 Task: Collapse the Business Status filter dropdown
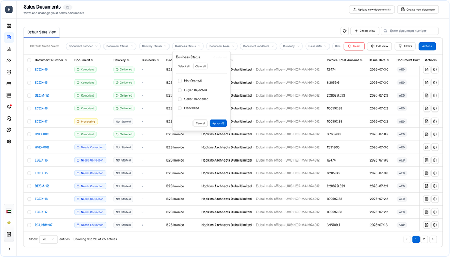(x=188, y=46)
